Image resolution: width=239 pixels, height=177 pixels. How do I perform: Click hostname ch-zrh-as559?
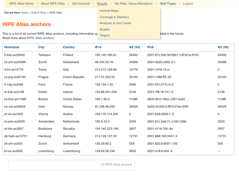13,144
